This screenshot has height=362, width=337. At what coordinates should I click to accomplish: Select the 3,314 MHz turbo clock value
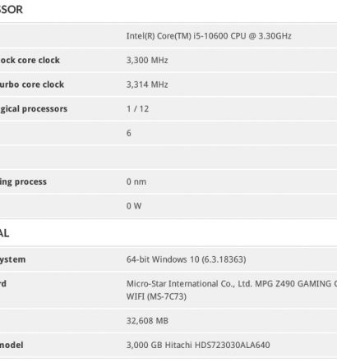147,85
